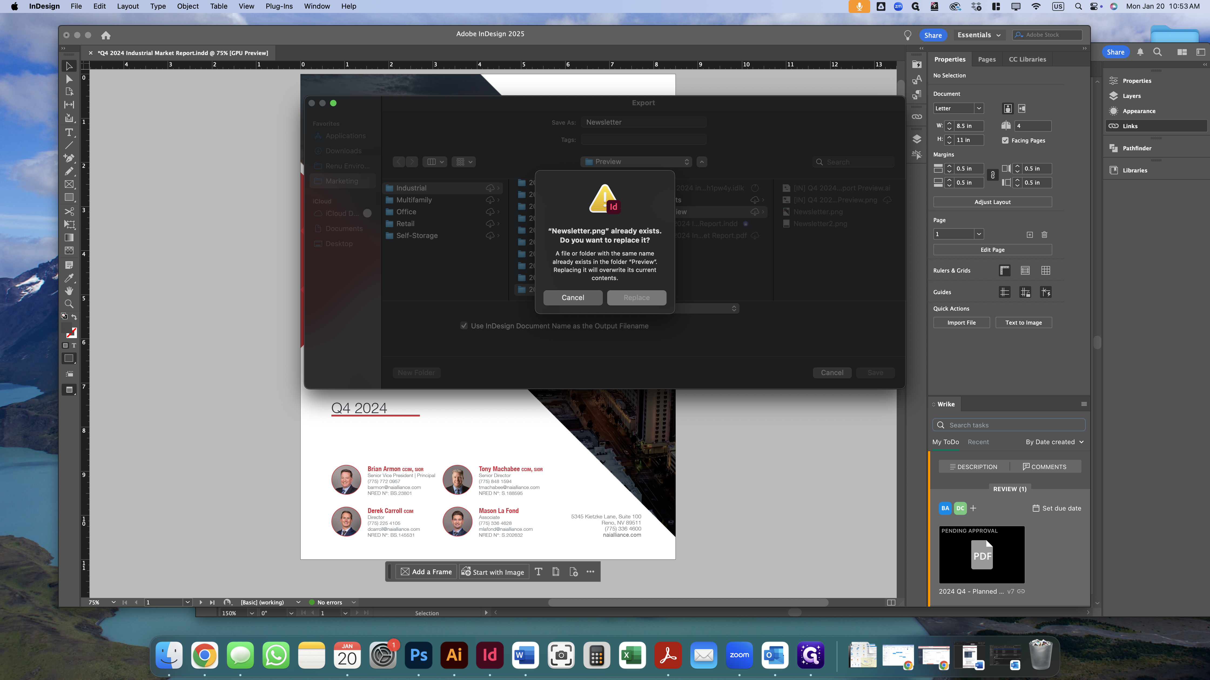The image size is (1210, 680).
Task: Select the Scissors tool
Action: (69, 212)
